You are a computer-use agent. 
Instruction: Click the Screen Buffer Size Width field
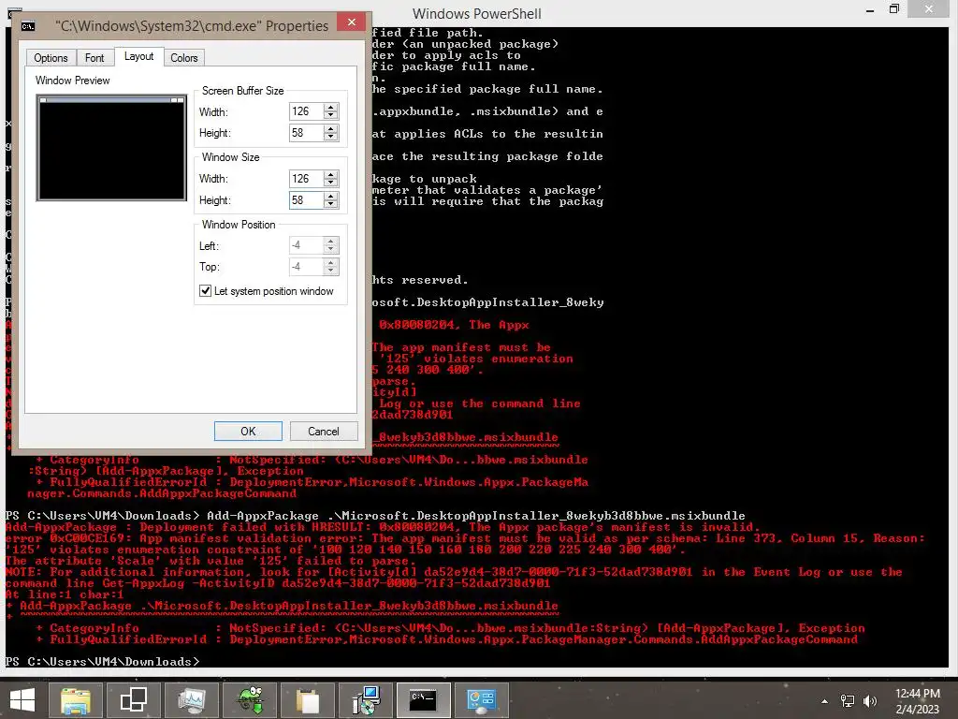(x=306, y=111)
